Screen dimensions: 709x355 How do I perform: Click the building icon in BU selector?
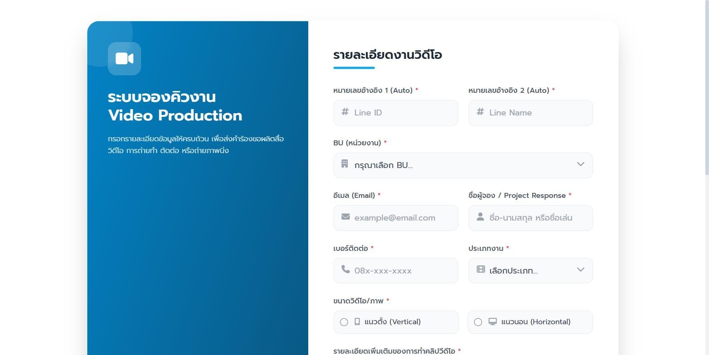345,164
